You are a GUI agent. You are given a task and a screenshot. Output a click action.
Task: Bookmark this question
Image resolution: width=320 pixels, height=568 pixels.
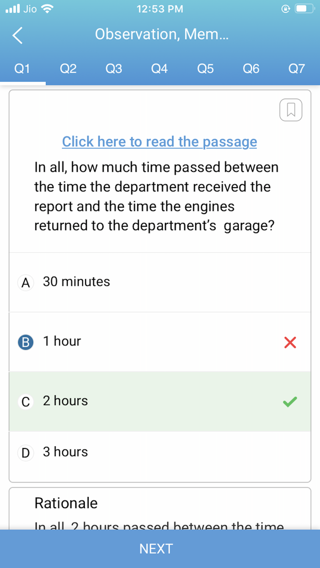[291, 110]
